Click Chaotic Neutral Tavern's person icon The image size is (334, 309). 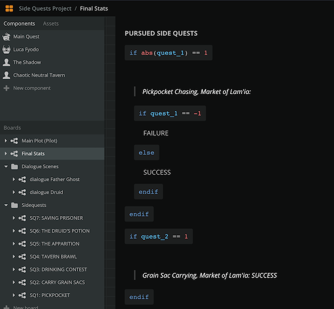[6, 75]
